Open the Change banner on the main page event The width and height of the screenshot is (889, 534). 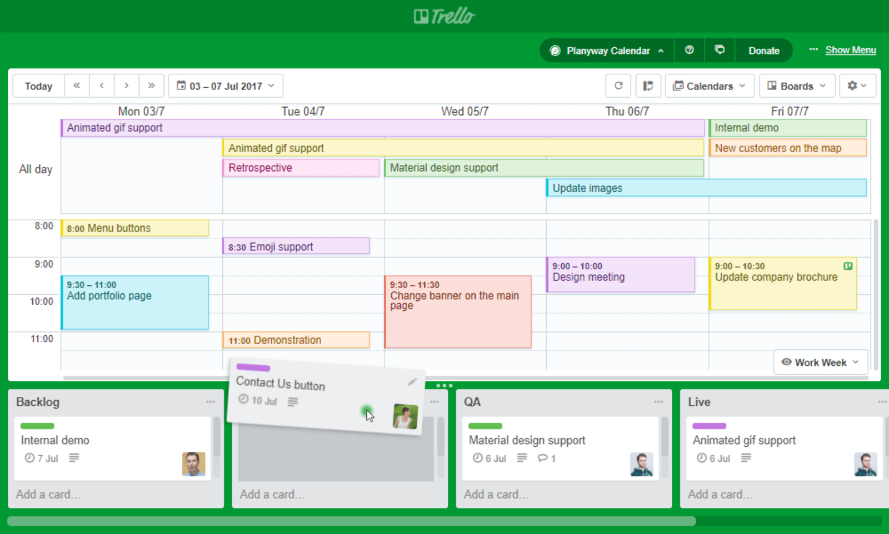(x=458, y=312)
